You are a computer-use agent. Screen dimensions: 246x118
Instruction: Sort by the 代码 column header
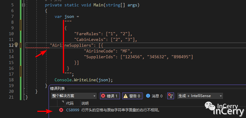click(x=70, y=103)
